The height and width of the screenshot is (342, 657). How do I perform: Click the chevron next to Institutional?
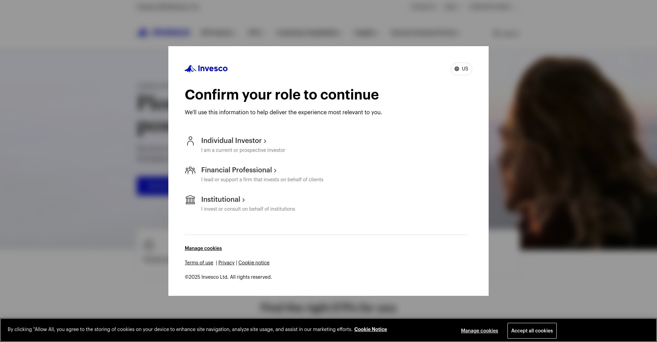point(243,200)
